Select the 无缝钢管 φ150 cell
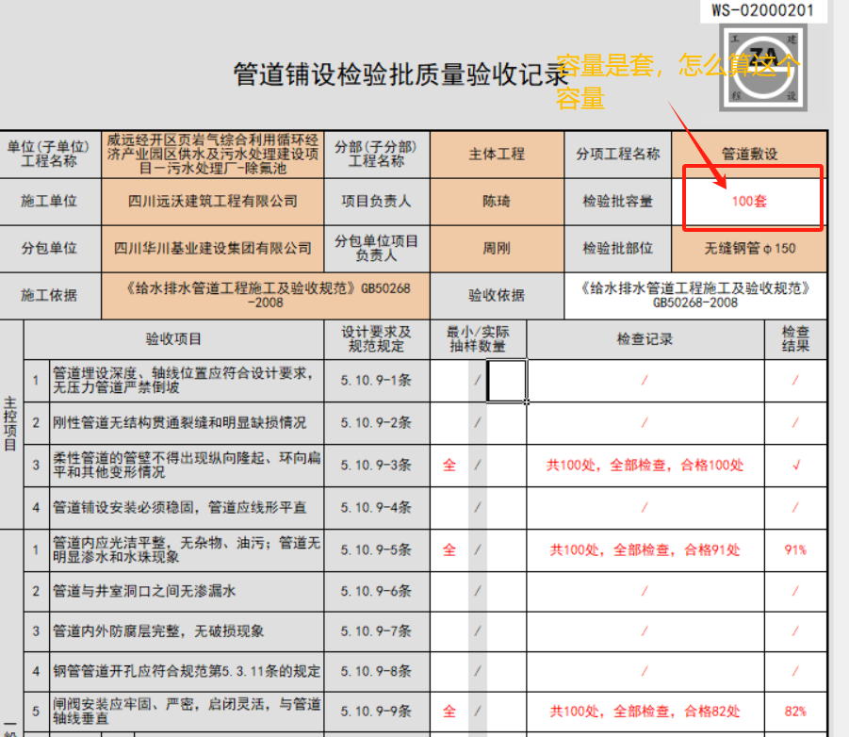 [749, 249]
